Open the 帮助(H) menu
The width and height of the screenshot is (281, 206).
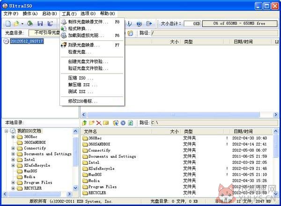[x=107, y=14]
